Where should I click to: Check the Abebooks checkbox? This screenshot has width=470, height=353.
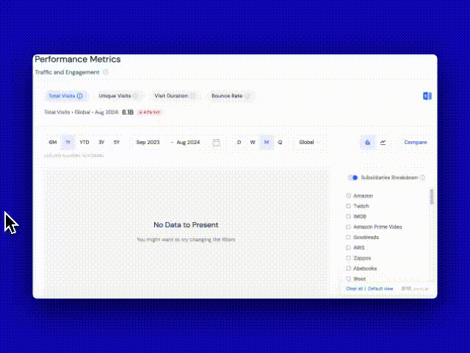click(348, 268)
